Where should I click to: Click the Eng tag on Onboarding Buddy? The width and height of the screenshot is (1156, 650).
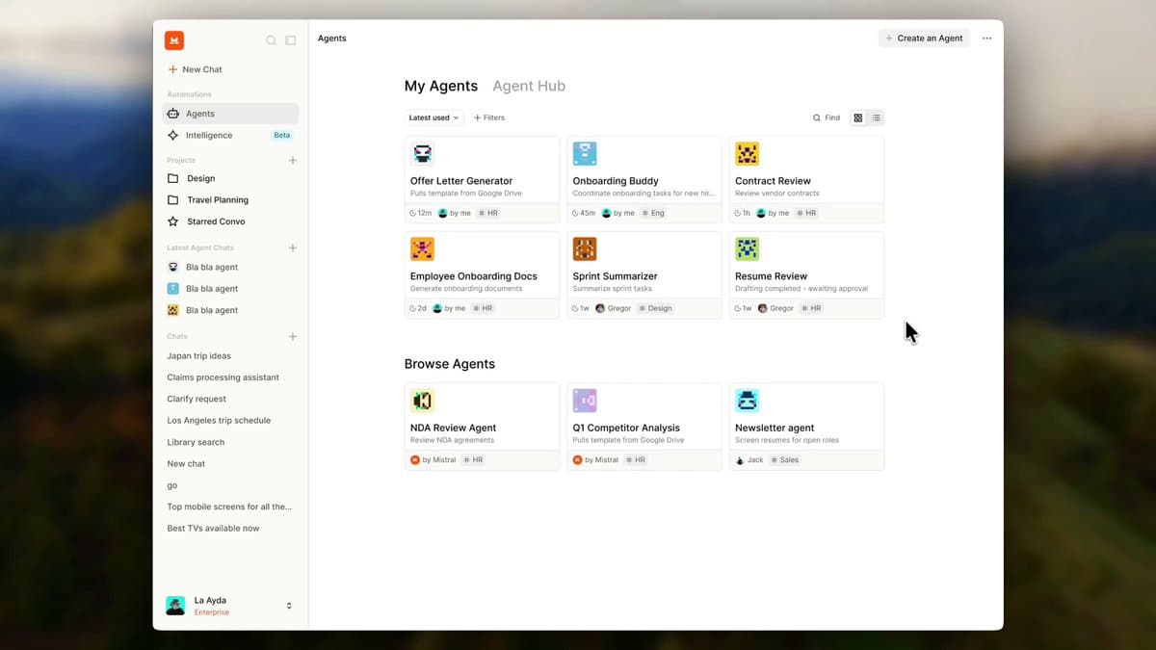coord(653,213)
